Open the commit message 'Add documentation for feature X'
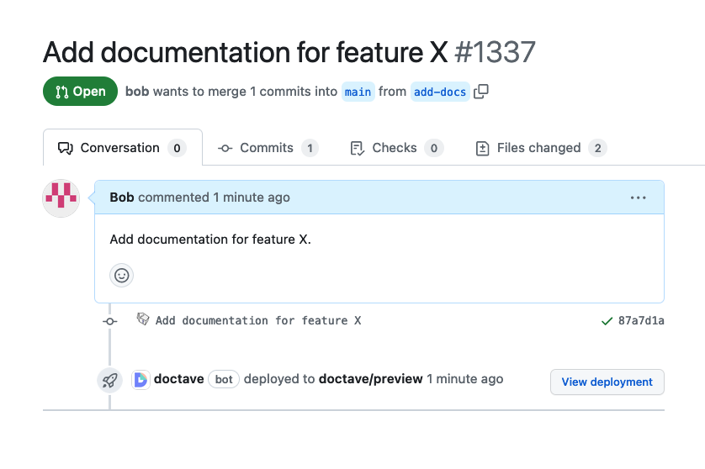The height and width of the screenshot is (469, 705). pos(258,321)
